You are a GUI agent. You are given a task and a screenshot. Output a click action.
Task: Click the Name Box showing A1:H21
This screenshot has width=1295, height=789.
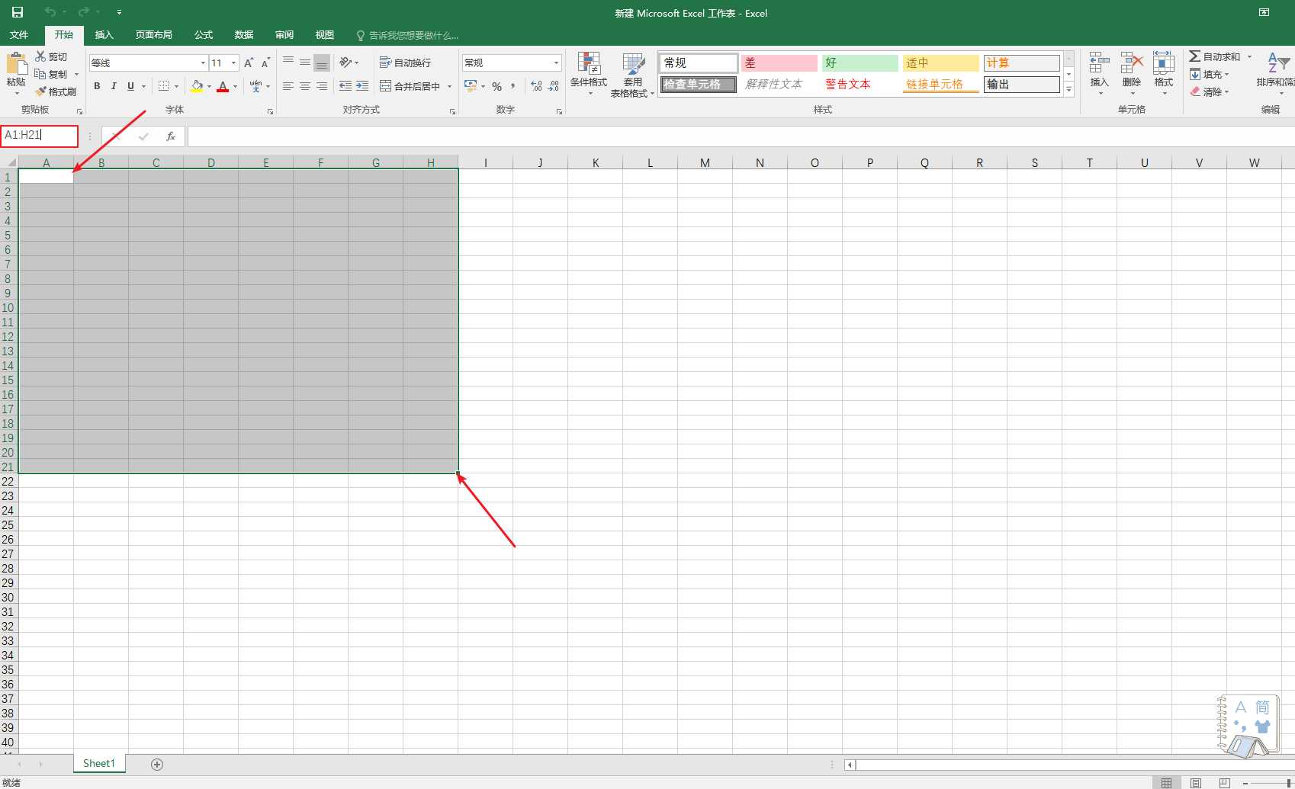(39, 136)
